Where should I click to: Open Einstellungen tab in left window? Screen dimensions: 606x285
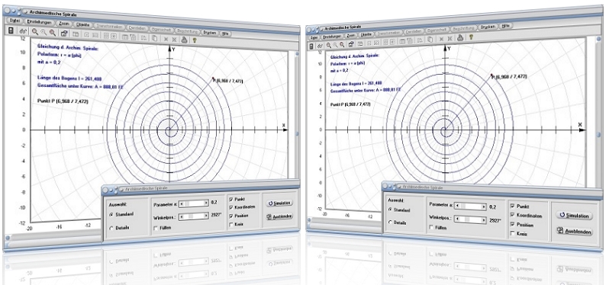click(x=40, y=23)
